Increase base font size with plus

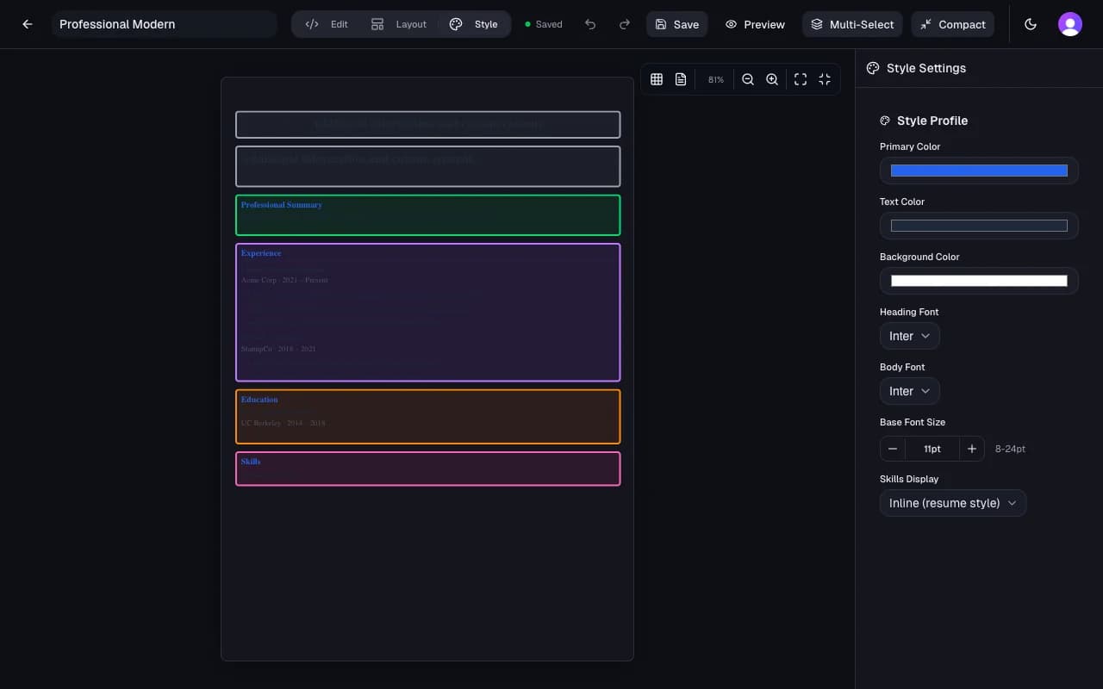(x=972, y=449)
